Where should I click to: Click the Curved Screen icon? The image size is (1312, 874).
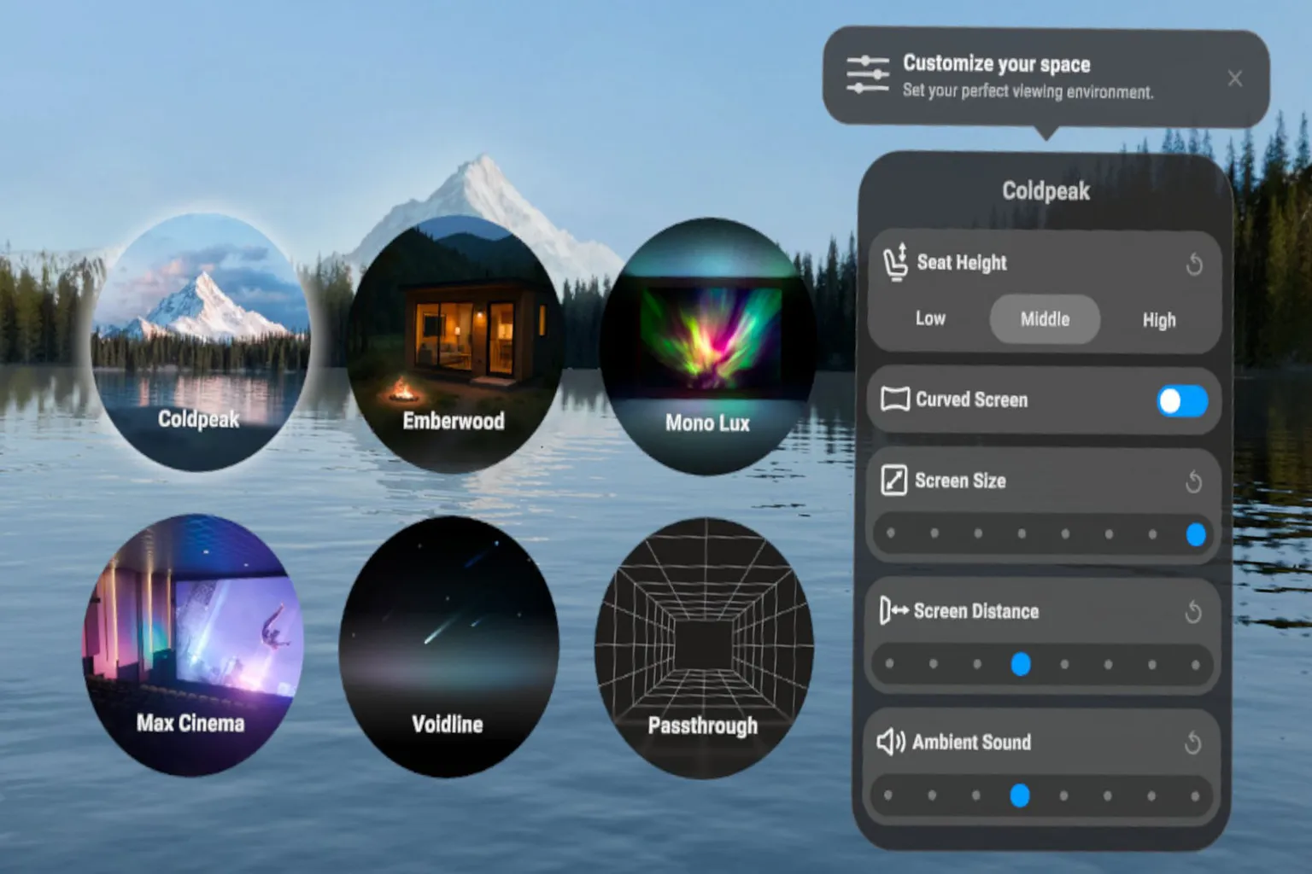(x=894, y=399)
